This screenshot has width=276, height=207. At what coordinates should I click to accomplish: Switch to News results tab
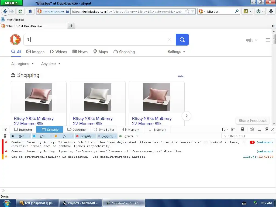pos(80,52)
